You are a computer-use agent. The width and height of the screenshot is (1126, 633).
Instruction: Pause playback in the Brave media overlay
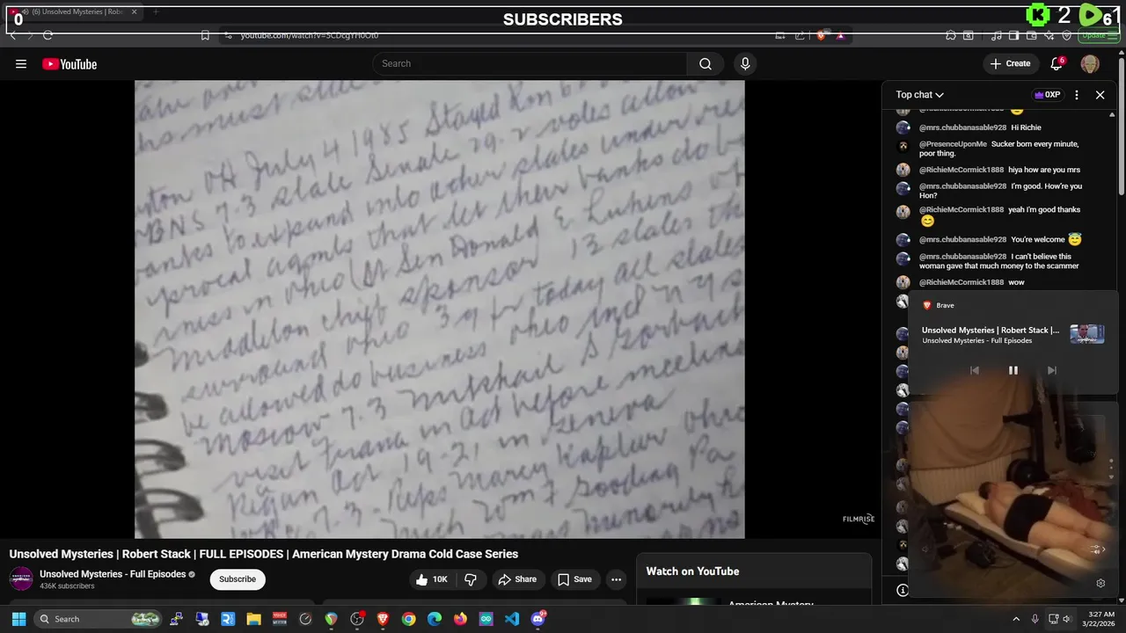(x=1013, y=370)
